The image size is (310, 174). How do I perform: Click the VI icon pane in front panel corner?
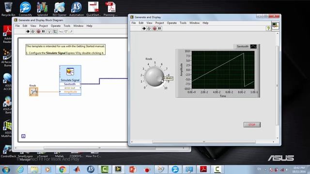(x=275, y=26)
